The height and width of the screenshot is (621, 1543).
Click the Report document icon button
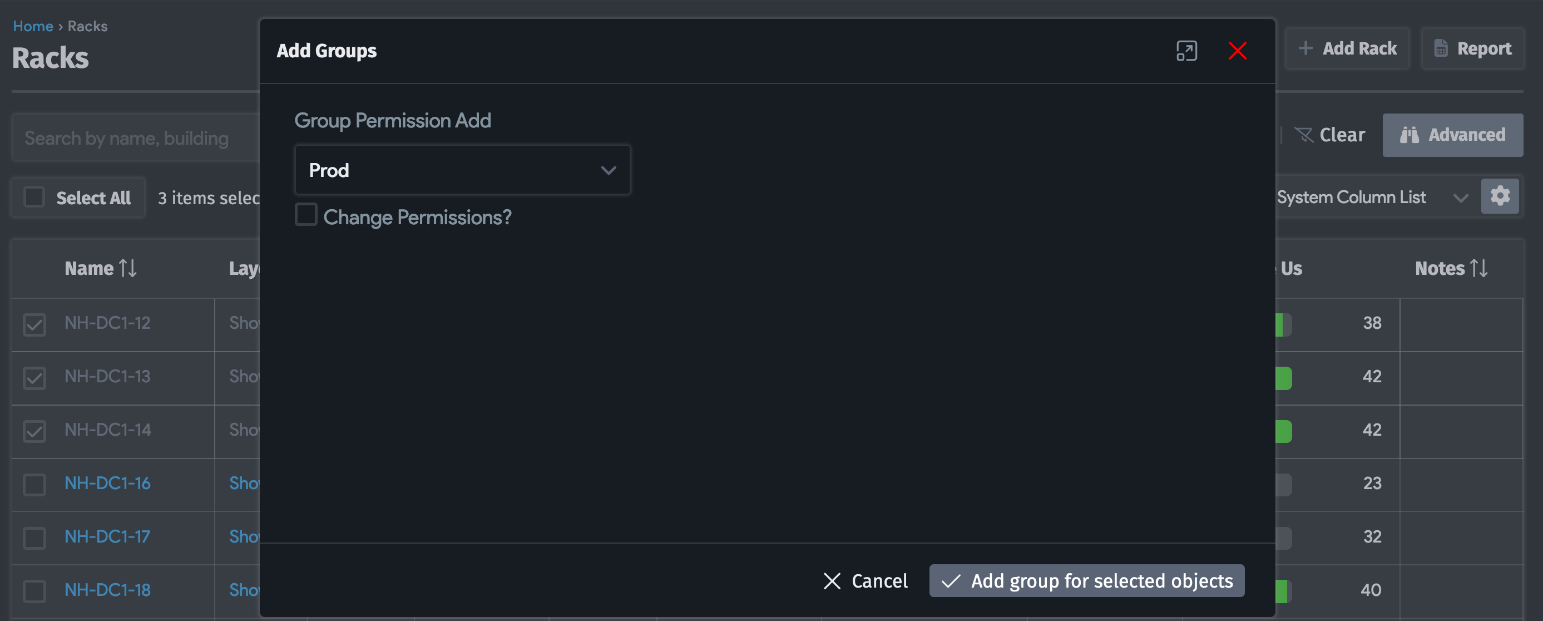tap(1472, 48)
